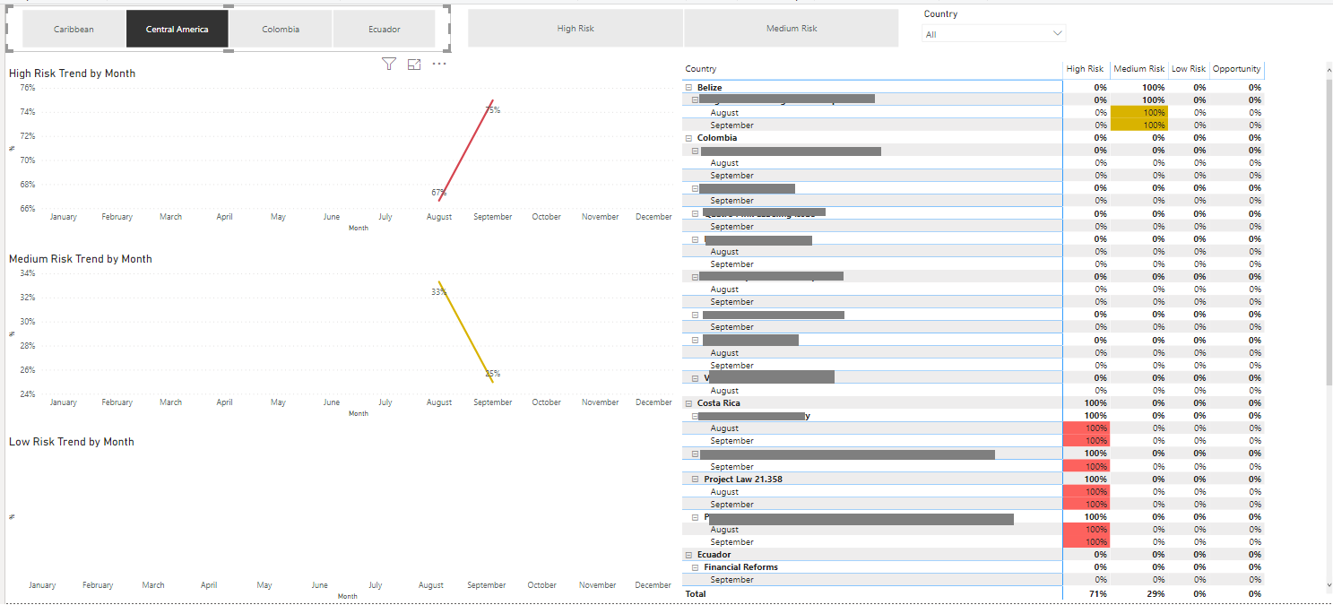
Task: Choose the High Risk slicer button
Action: coord(576,28)
